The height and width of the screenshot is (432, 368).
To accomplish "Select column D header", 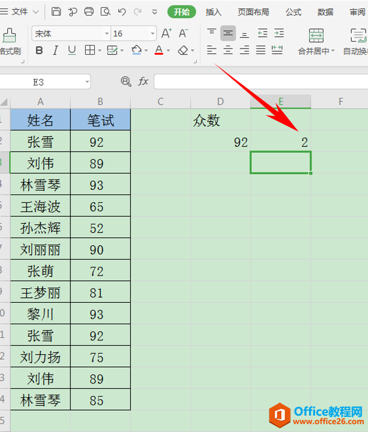I will tap(220, 102).
